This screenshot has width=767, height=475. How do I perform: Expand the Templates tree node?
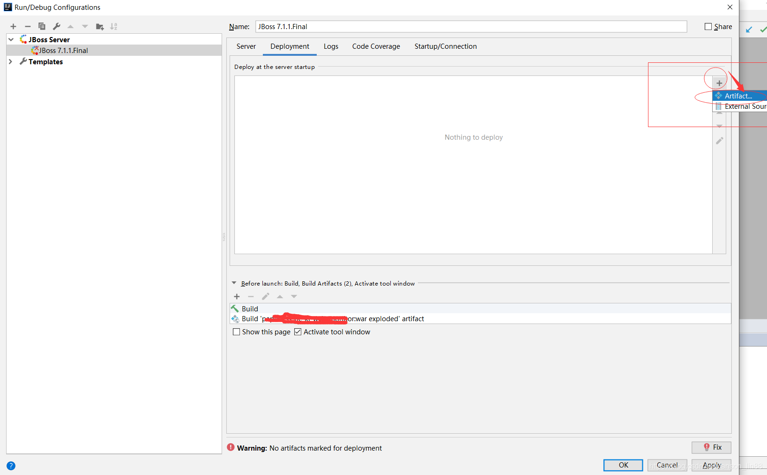point(10,61)
